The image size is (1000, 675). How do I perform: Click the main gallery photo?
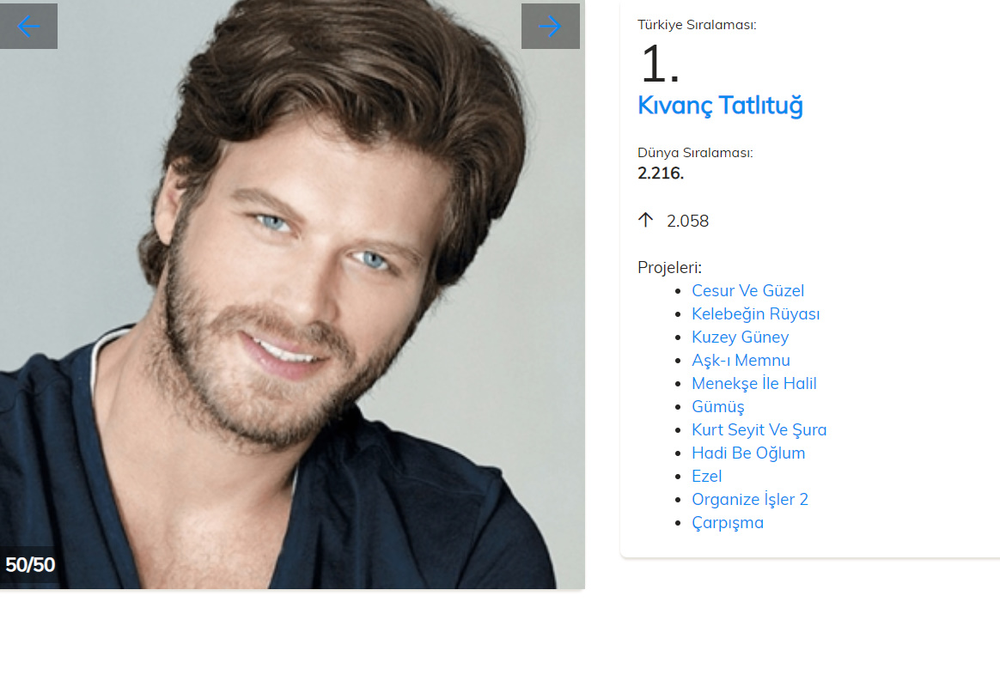(x=292, y=295)
